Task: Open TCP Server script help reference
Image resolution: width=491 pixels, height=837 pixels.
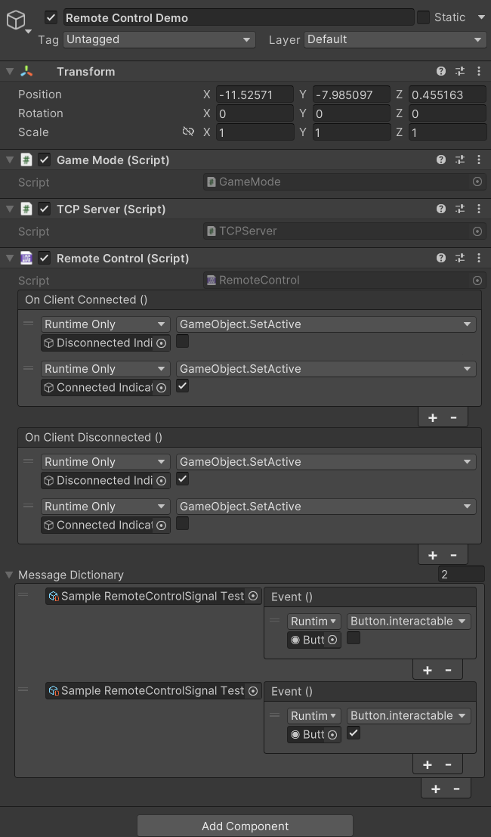Action: 441,209
